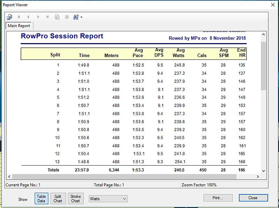
Task: Click the end heart rate value 135
Action: [x=242, y=65]
